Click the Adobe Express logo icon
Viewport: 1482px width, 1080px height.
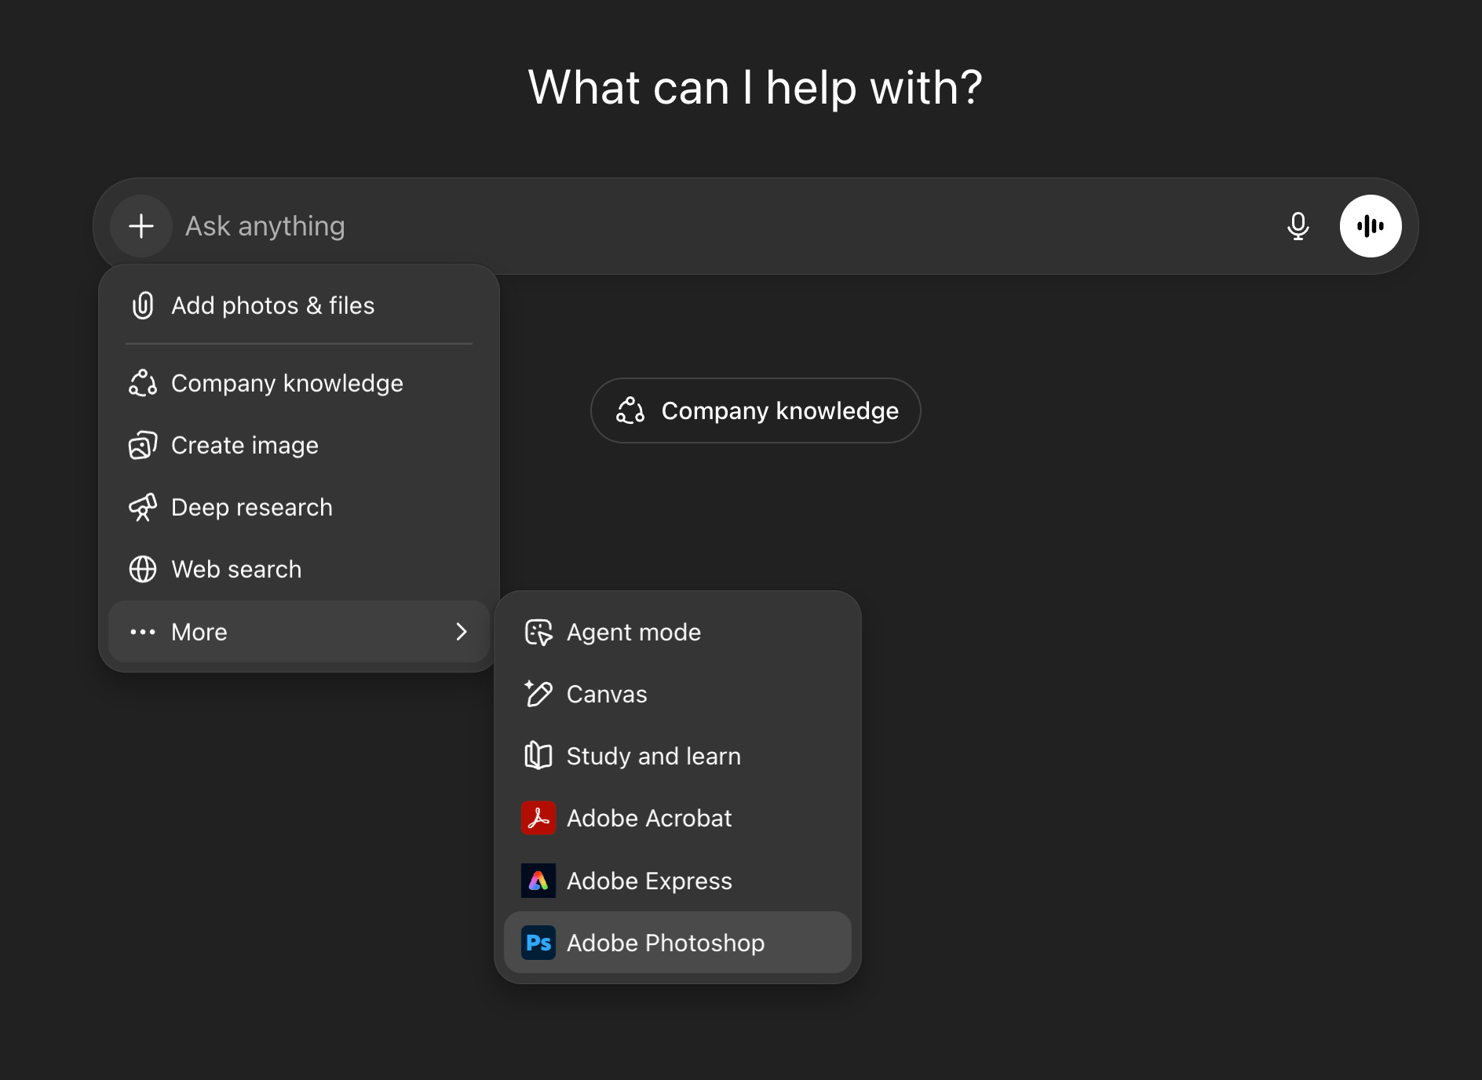(538, 881)
